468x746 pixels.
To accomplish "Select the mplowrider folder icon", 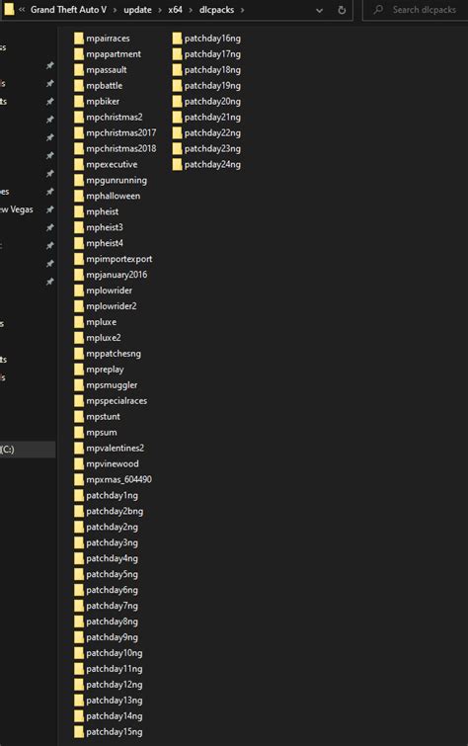I will 79,290.
